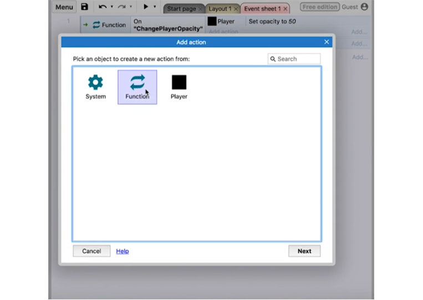This screenshot has height=300, width=423.
Task: Click Player icon in event action
Action: tap(212, 21)
